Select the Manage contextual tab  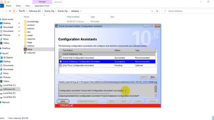42,2
